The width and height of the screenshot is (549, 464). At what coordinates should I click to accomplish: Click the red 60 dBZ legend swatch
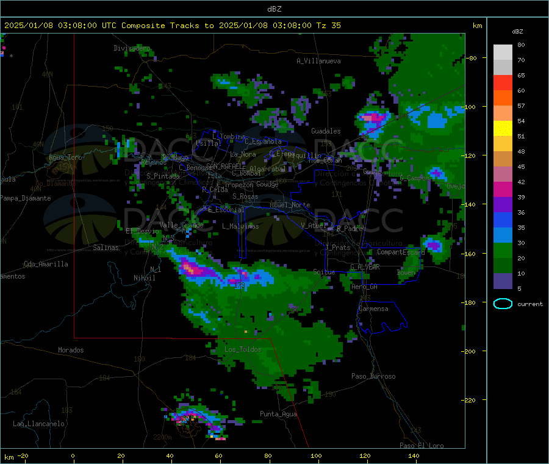[x=503, y=82]
